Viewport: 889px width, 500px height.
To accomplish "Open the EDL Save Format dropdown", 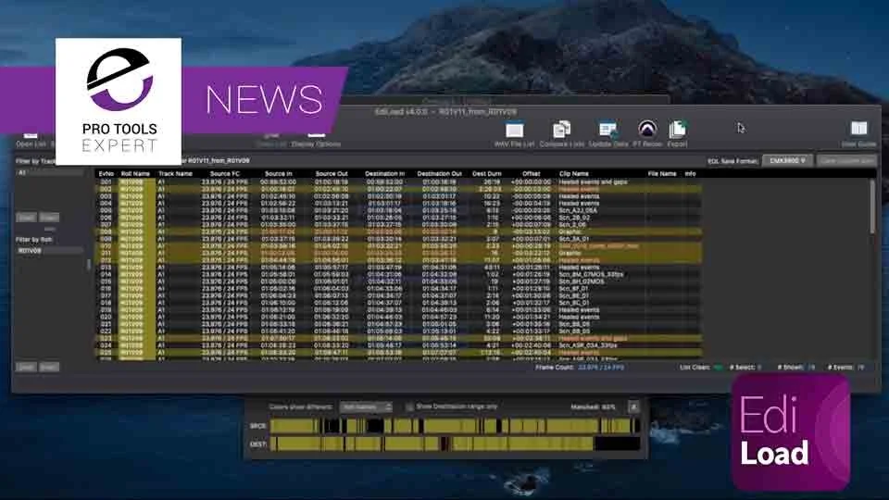I will pos(787,161).
